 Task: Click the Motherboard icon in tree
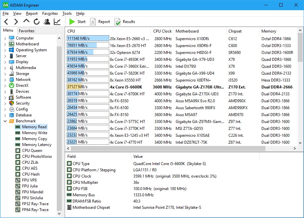click(x=12, y=44)
